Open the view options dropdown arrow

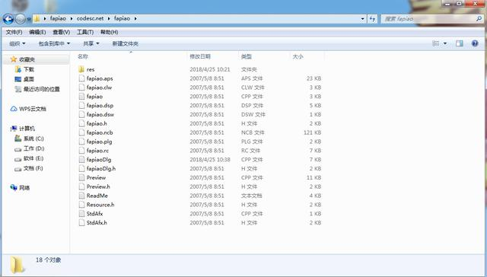445,43
